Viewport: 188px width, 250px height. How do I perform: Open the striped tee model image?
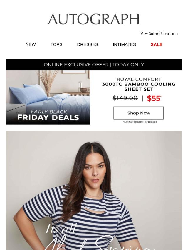(x=94, y=190)
